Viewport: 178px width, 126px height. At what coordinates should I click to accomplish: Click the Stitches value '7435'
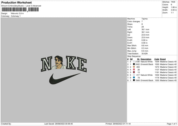coord(173,2)
